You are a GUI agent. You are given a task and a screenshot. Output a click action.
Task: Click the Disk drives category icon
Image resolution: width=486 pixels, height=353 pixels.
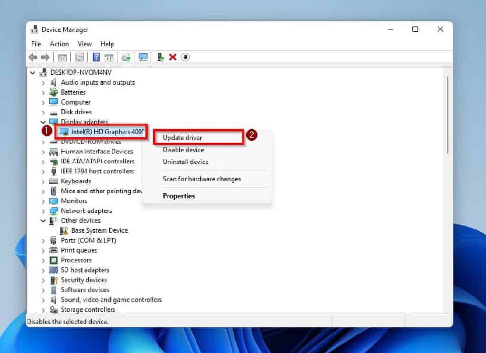[54, 113]
